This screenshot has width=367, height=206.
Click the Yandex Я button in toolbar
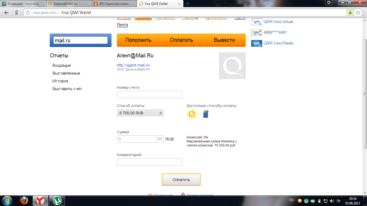(16, 13)
